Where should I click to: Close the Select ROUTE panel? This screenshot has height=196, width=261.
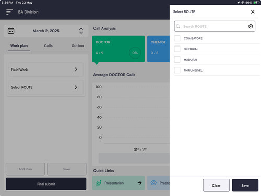point(253,11)
